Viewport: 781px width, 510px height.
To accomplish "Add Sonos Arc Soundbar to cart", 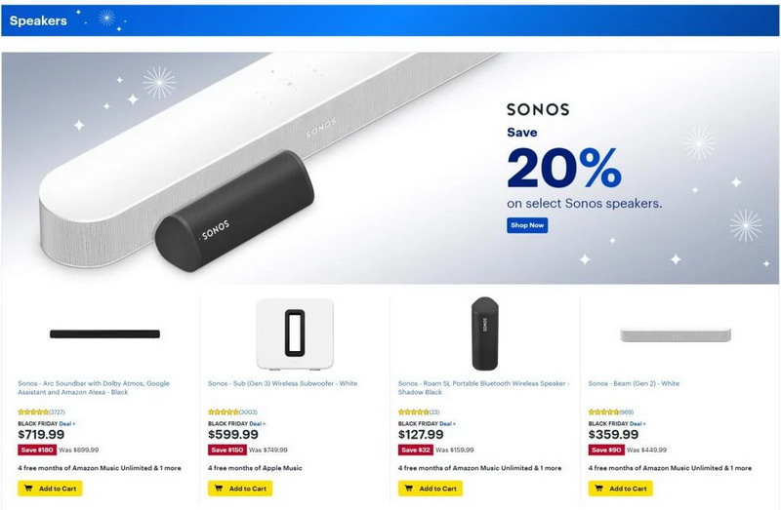I will point(50,489).
